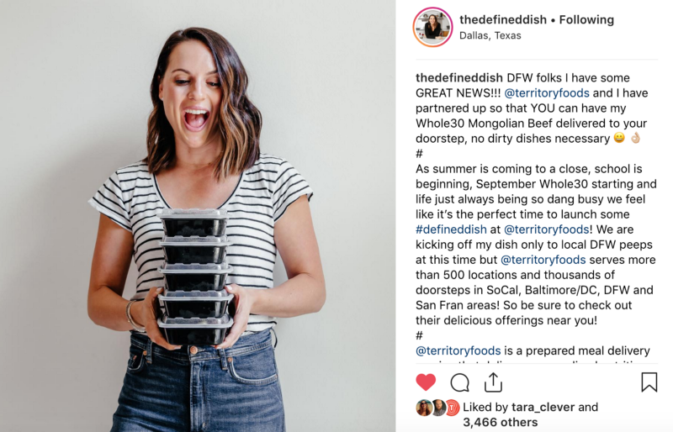Screen dimensions: 673x432
Task: Click the first liker avatar beside Liked by
Action: 424,408
